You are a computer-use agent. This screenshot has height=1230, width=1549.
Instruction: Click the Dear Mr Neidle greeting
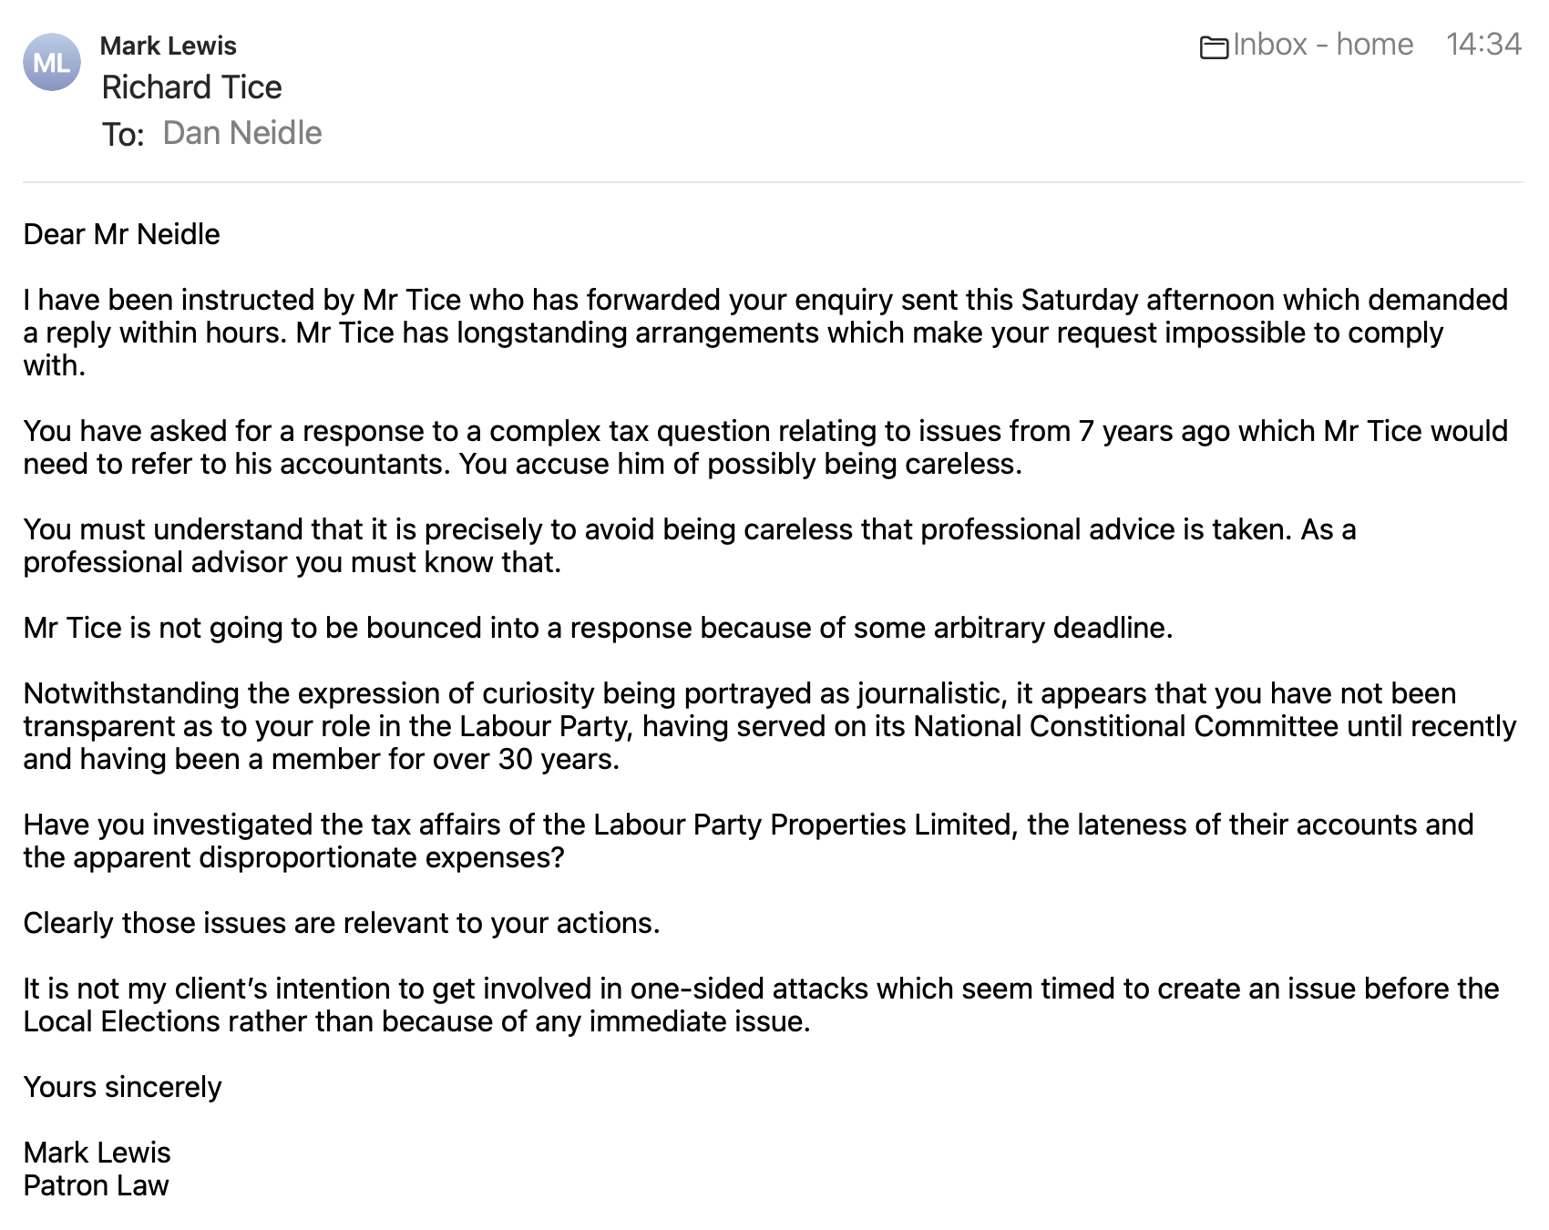coord(121,234)
